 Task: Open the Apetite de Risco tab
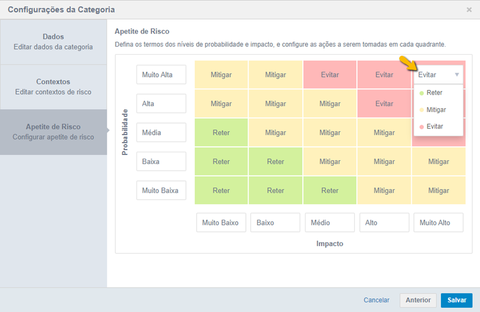point(53,132)
